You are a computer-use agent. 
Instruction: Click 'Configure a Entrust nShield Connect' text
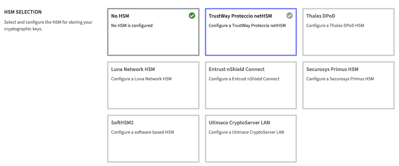click(244, 79)
